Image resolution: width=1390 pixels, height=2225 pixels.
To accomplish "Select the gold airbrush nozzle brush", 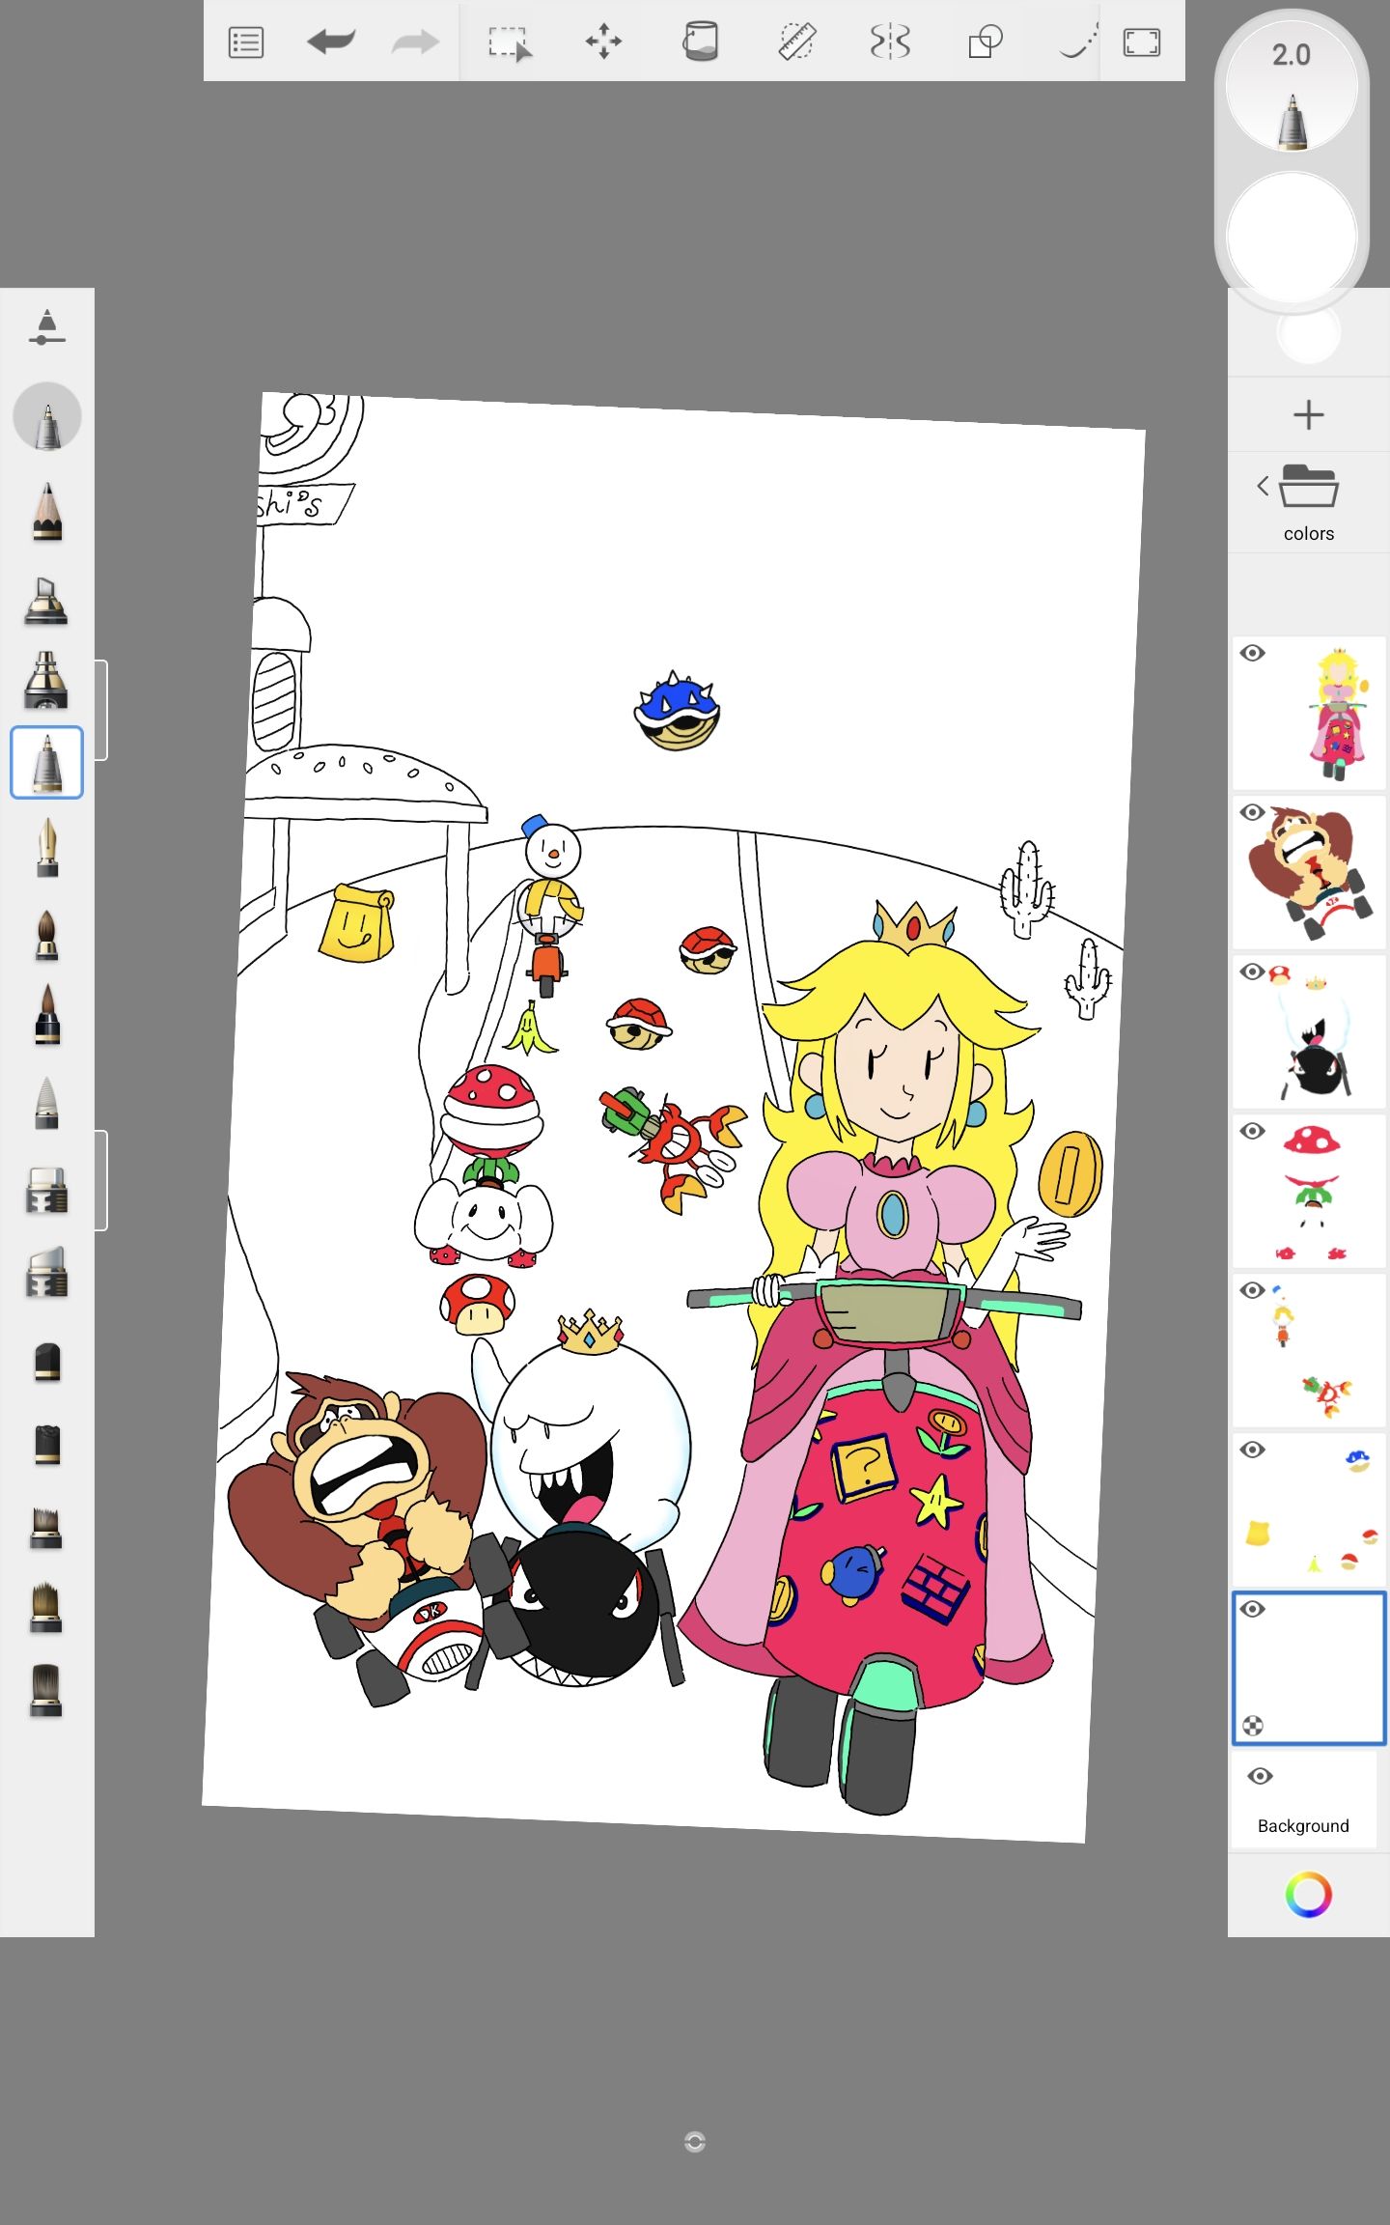I will [46, 680].
